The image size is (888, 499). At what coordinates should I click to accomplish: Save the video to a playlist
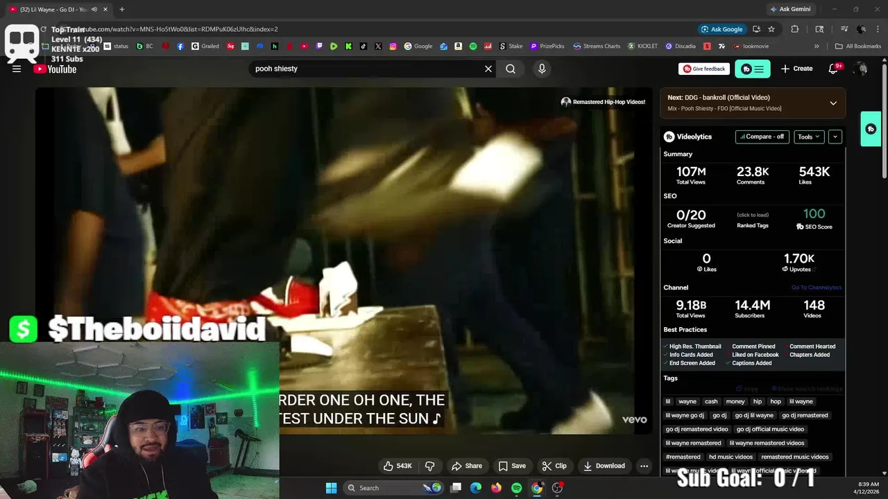[512, 466]
